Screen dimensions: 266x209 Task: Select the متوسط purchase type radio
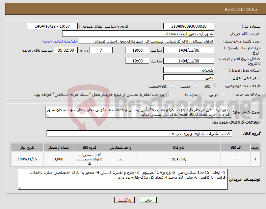coord(202,94)
